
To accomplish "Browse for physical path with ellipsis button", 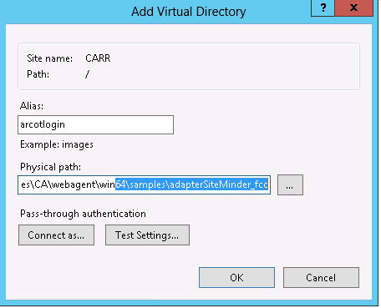I will coord(290,184).
